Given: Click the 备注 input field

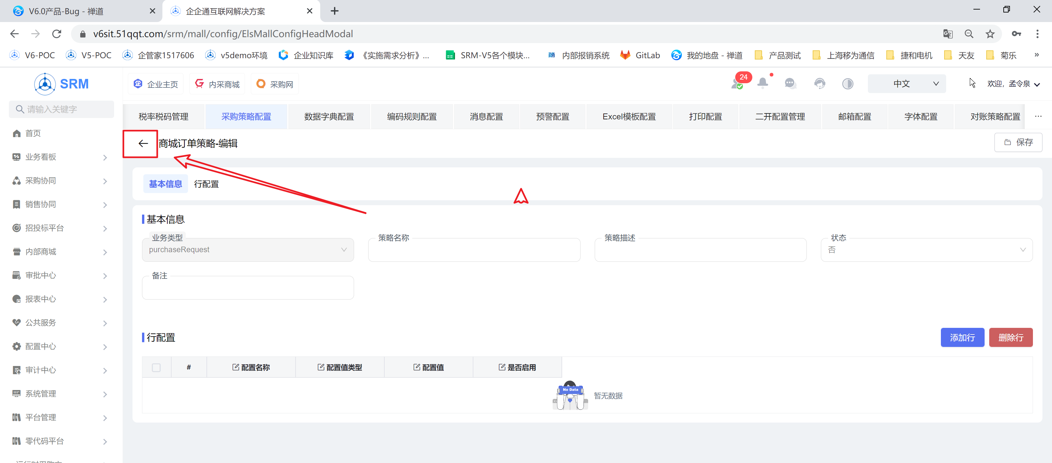Looking at the screenshot, I should 248,288.
